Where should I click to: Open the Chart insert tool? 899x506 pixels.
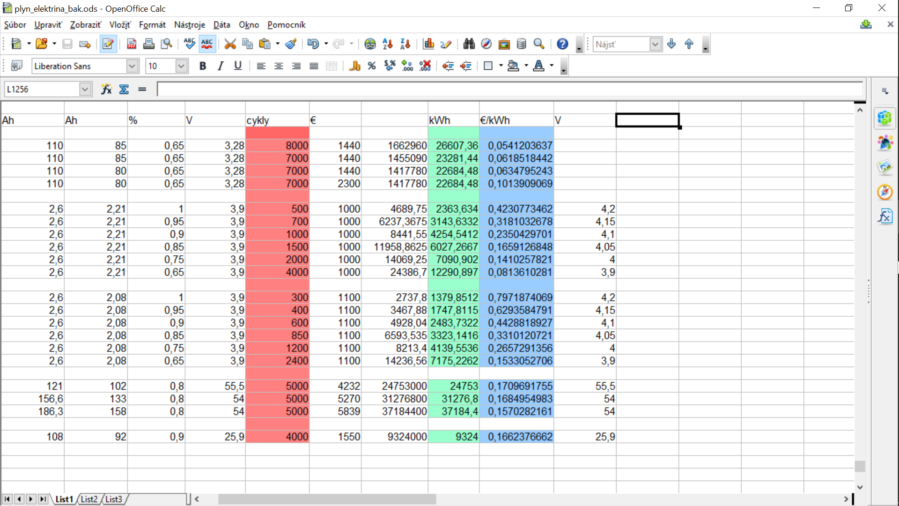[x=428, y=44]
